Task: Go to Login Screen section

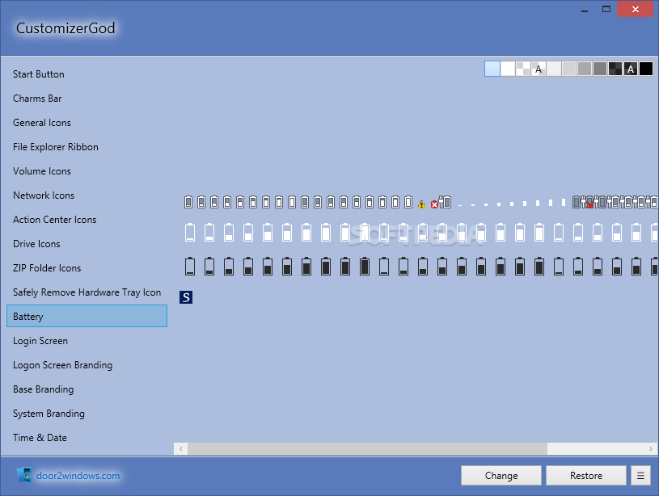Action: click(40, 341)
